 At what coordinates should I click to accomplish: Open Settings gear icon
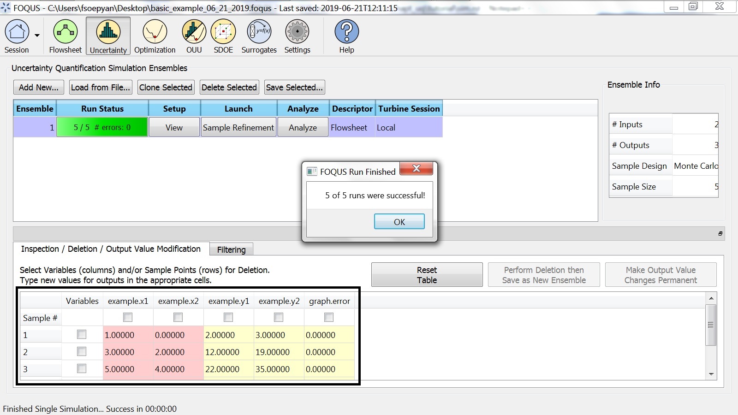pos(297,32)
